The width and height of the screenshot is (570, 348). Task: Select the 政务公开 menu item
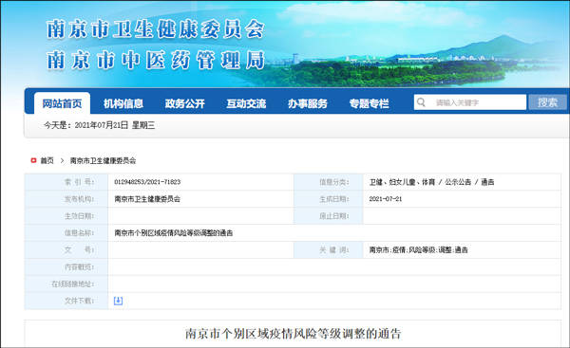pos(184,103)
